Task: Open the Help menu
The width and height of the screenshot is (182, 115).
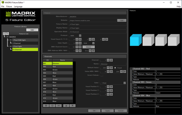Action: point(179,7)
